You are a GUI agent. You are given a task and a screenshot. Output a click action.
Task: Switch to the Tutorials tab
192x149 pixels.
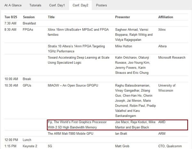(35, 5)
